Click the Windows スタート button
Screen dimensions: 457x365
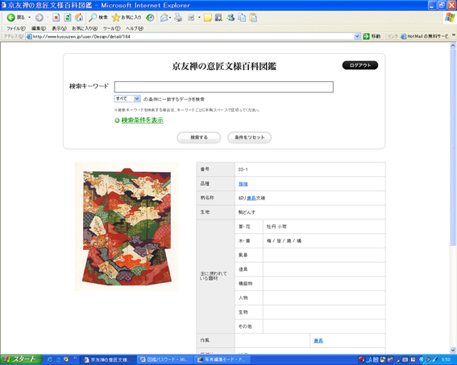point(20,359)
